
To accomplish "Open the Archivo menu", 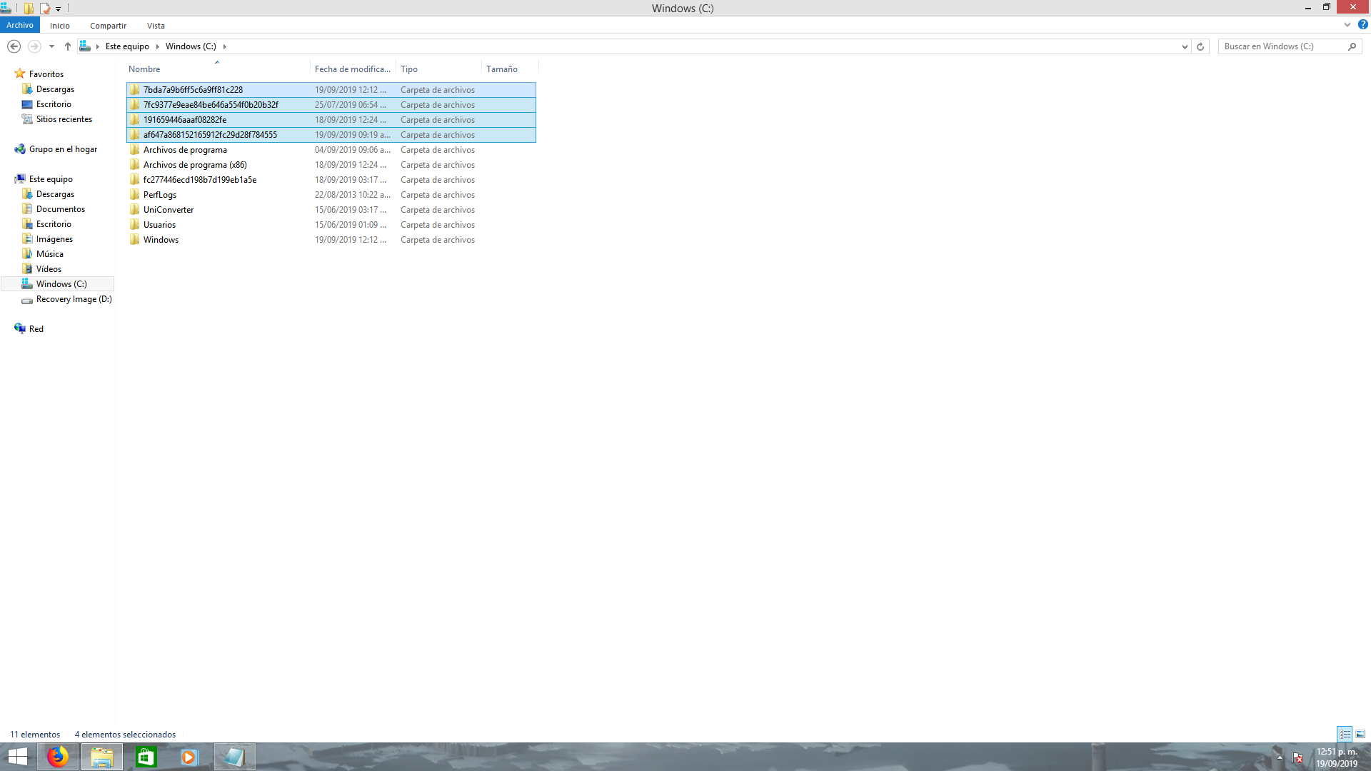I will pos(20,25).
